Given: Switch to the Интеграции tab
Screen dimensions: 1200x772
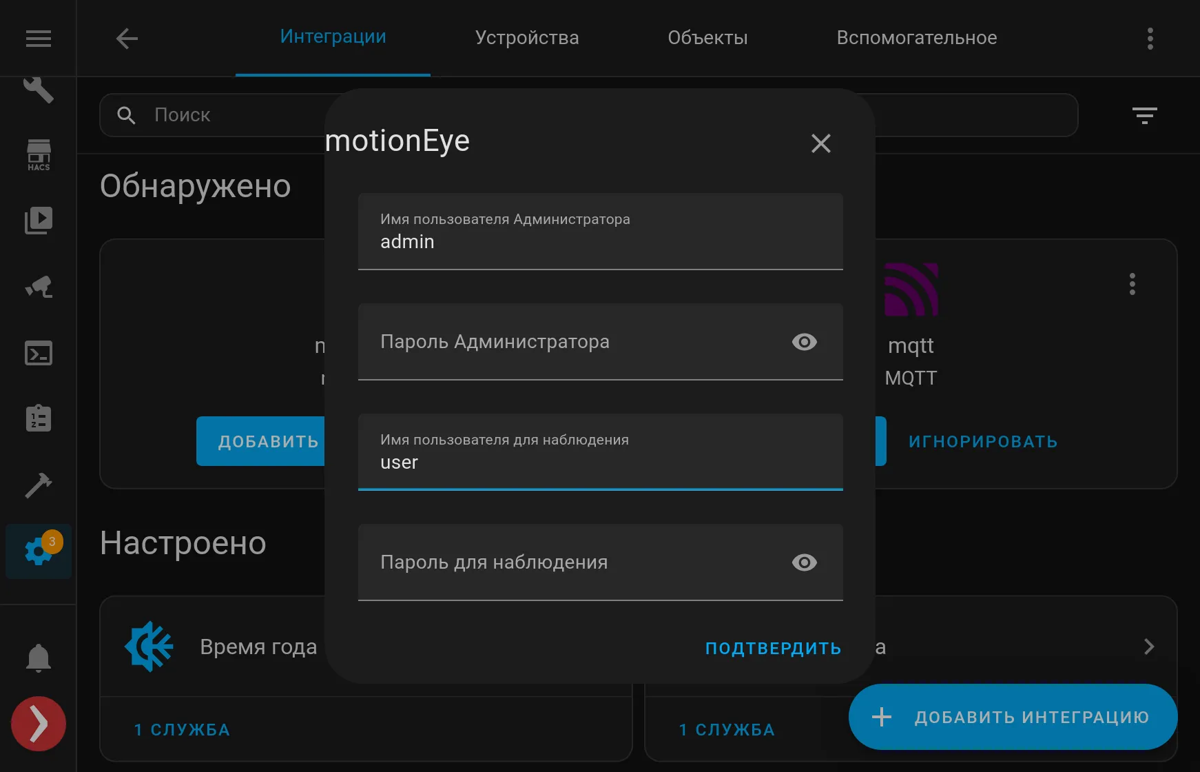Looking at the screenshot, I should coord(333,37).
